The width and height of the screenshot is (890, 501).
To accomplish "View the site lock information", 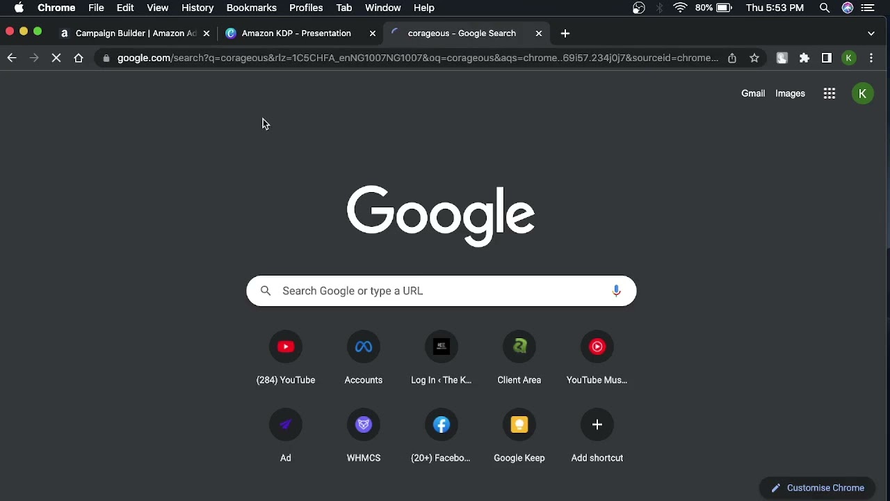I will point(106,58).
